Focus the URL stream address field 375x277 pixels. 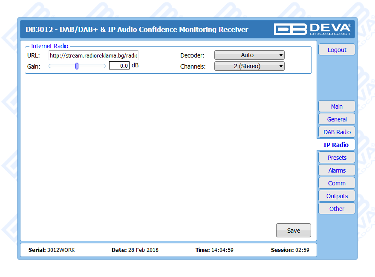pos(93,55)
